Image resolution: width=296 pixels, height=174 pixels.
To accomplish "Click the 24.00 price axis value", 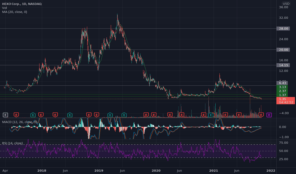I will click(284, 39).
